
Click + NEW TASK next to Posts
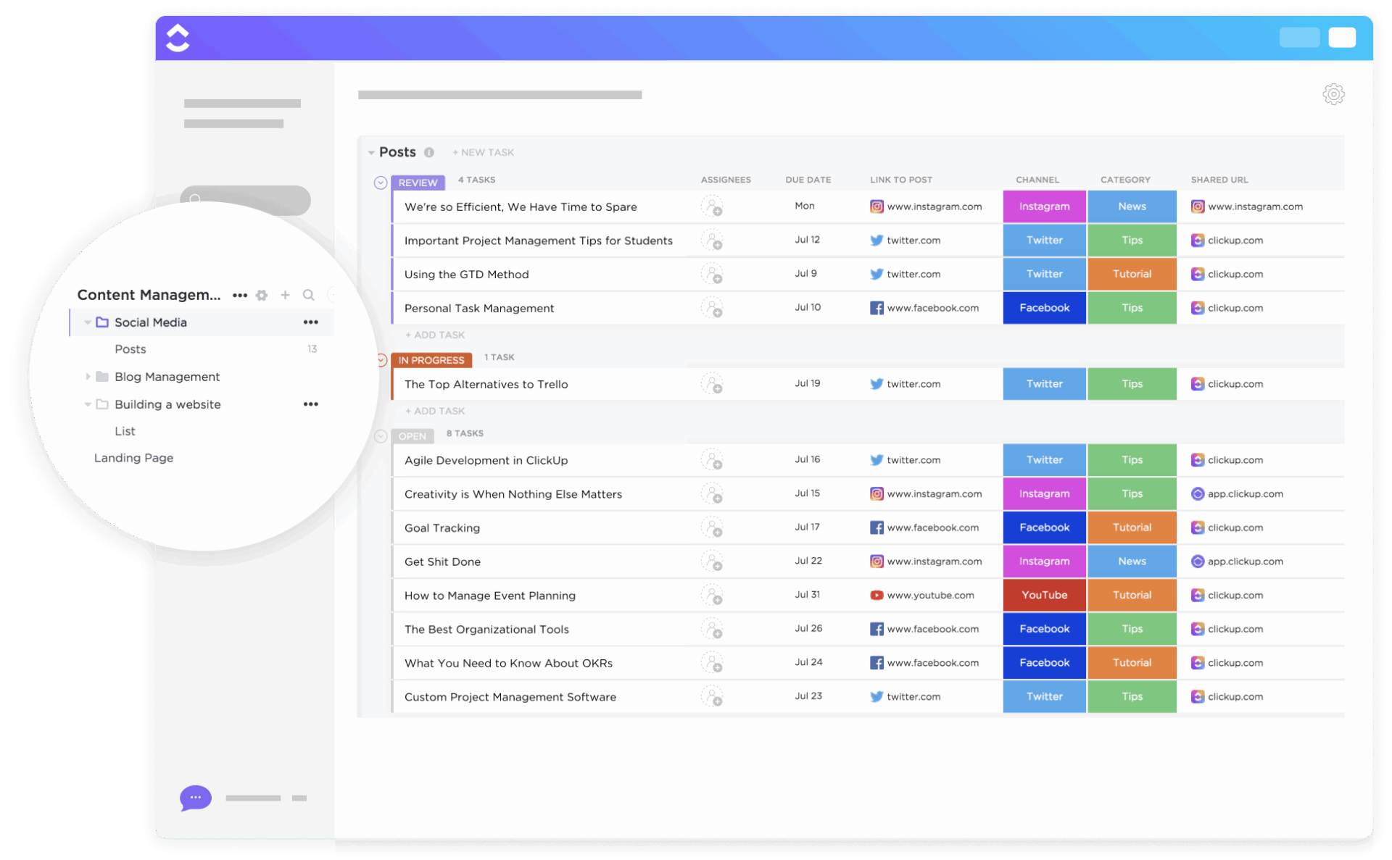pos(483,152)
